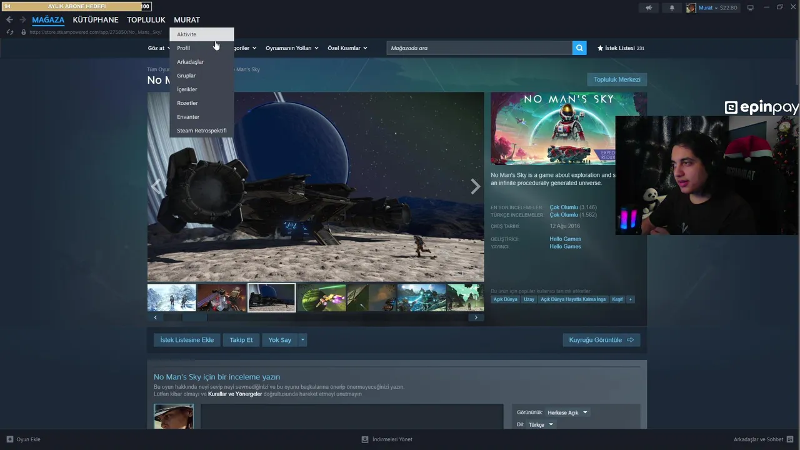Viewport: 800px width, 450px height.
Task: Click the Kuyruğu Görüntüle button
Action: coord(601,340)
